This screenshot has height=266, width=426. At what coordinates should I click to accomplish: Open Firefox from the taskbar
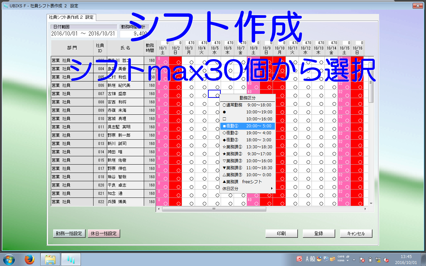click(30, 259)
